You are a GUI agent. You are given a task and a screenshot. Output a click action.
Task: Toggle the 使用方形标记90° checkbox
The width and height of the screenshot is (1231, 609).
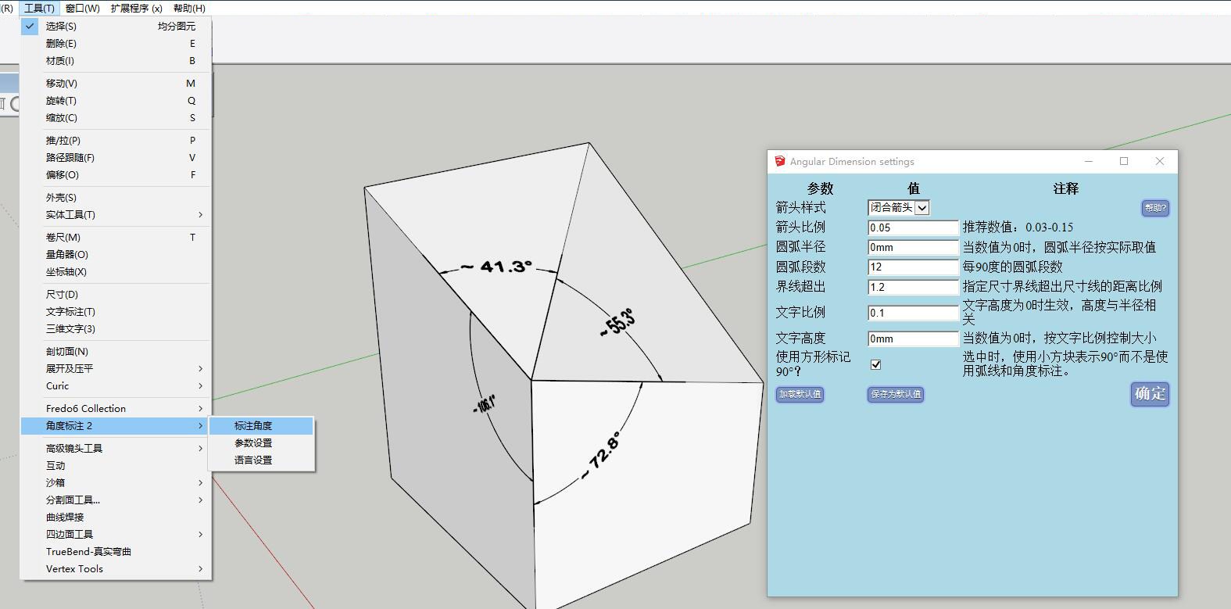[x=875, y=364]
